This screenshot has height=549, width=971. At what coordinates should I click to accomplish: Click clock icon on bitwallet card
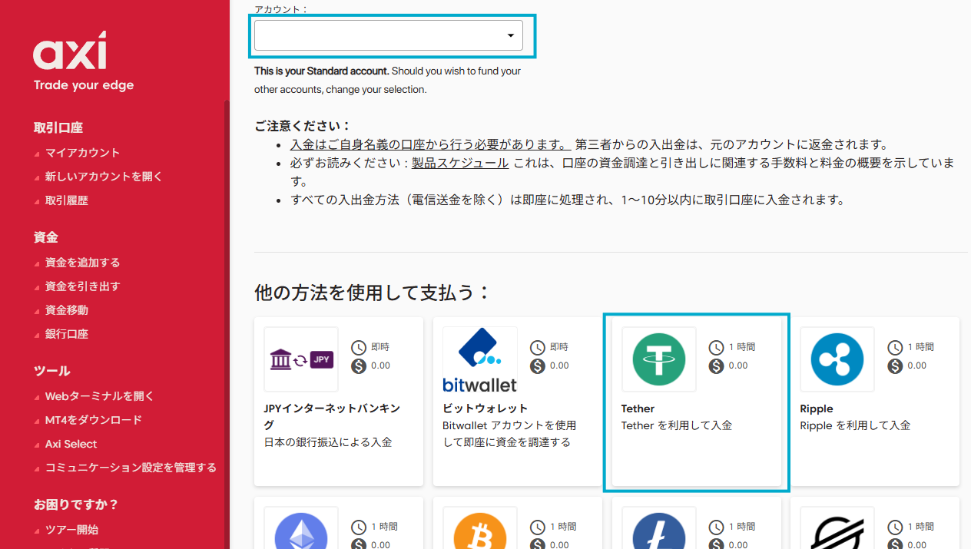(538, 348)
